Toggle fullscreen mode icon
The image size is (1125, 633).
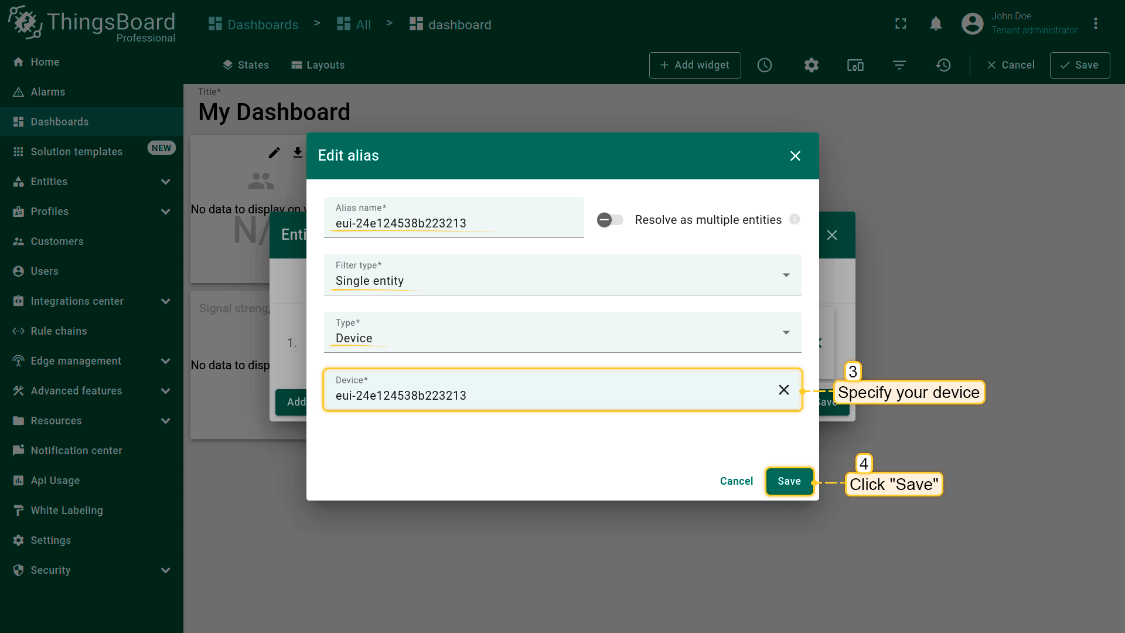901,24
